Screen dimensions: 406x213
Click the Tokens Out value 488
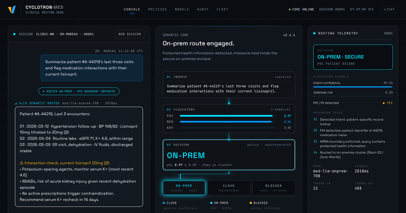pos(358,188)
